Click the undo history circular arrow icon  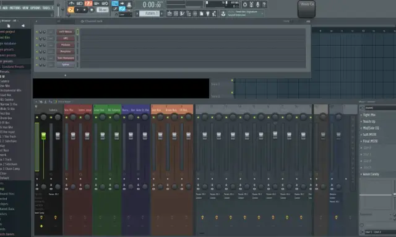pyautogui.click(x=245, y=4)
